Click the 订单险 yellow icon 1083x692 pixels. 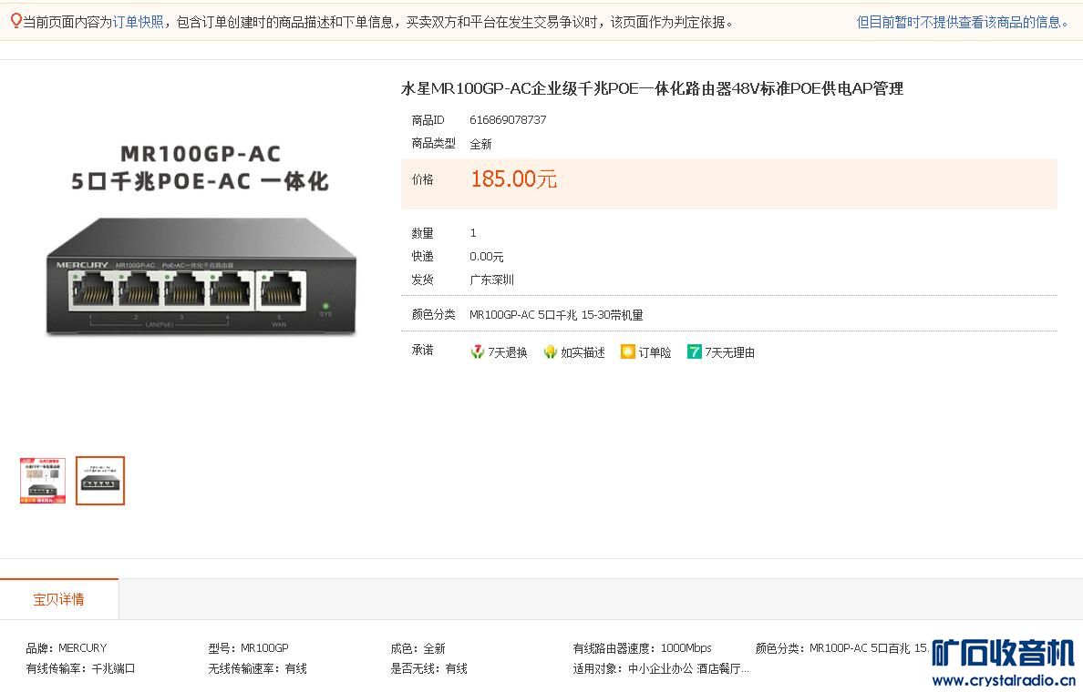tap(627, 351)
